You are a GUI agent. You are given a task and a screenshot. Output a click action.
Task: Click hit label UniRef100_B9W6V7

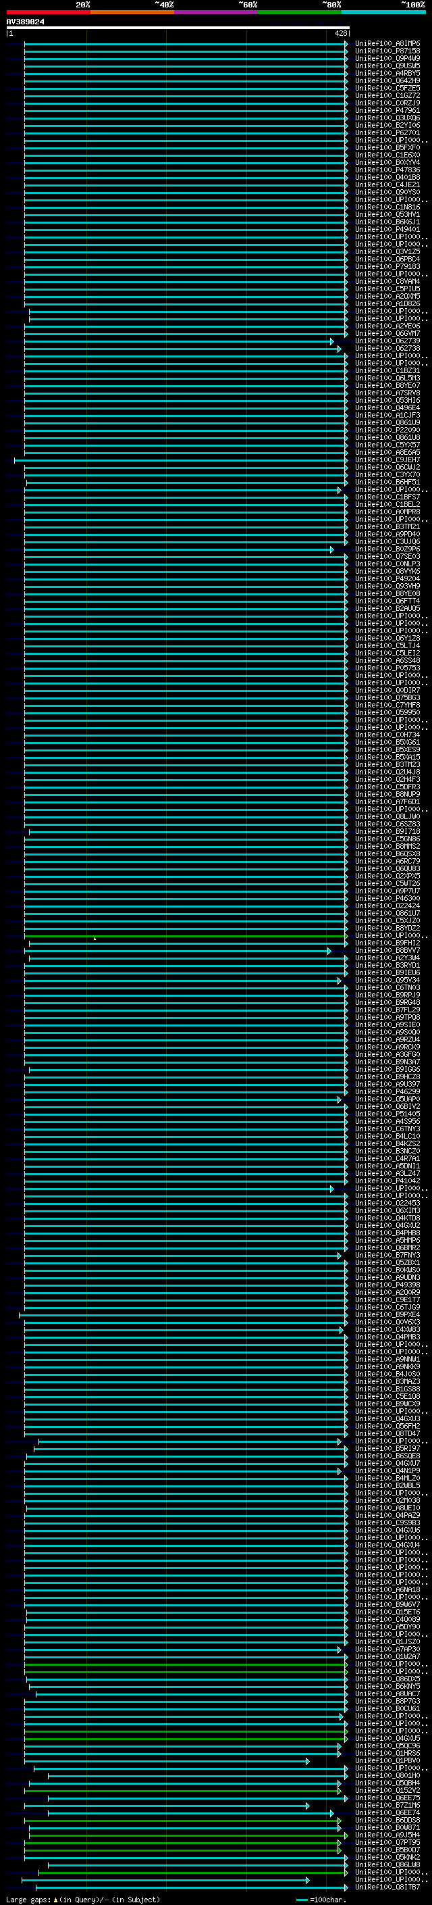point(387,1605)
